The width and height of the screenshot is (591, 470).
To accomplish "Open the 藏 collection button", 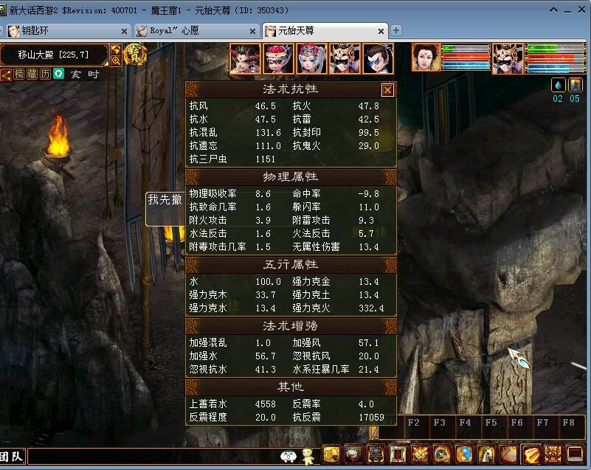I will 32,74.
